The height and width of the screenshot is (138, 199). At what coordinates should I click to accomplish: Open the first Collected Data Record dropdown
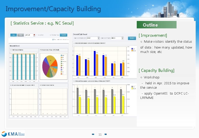[x=93, y=38]
